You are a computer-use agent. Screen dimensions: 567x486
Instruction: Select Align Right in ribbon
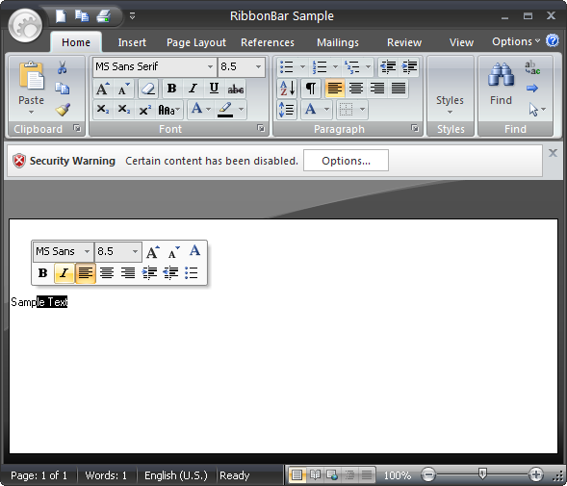pyautogui.click(x=377, y=89)
